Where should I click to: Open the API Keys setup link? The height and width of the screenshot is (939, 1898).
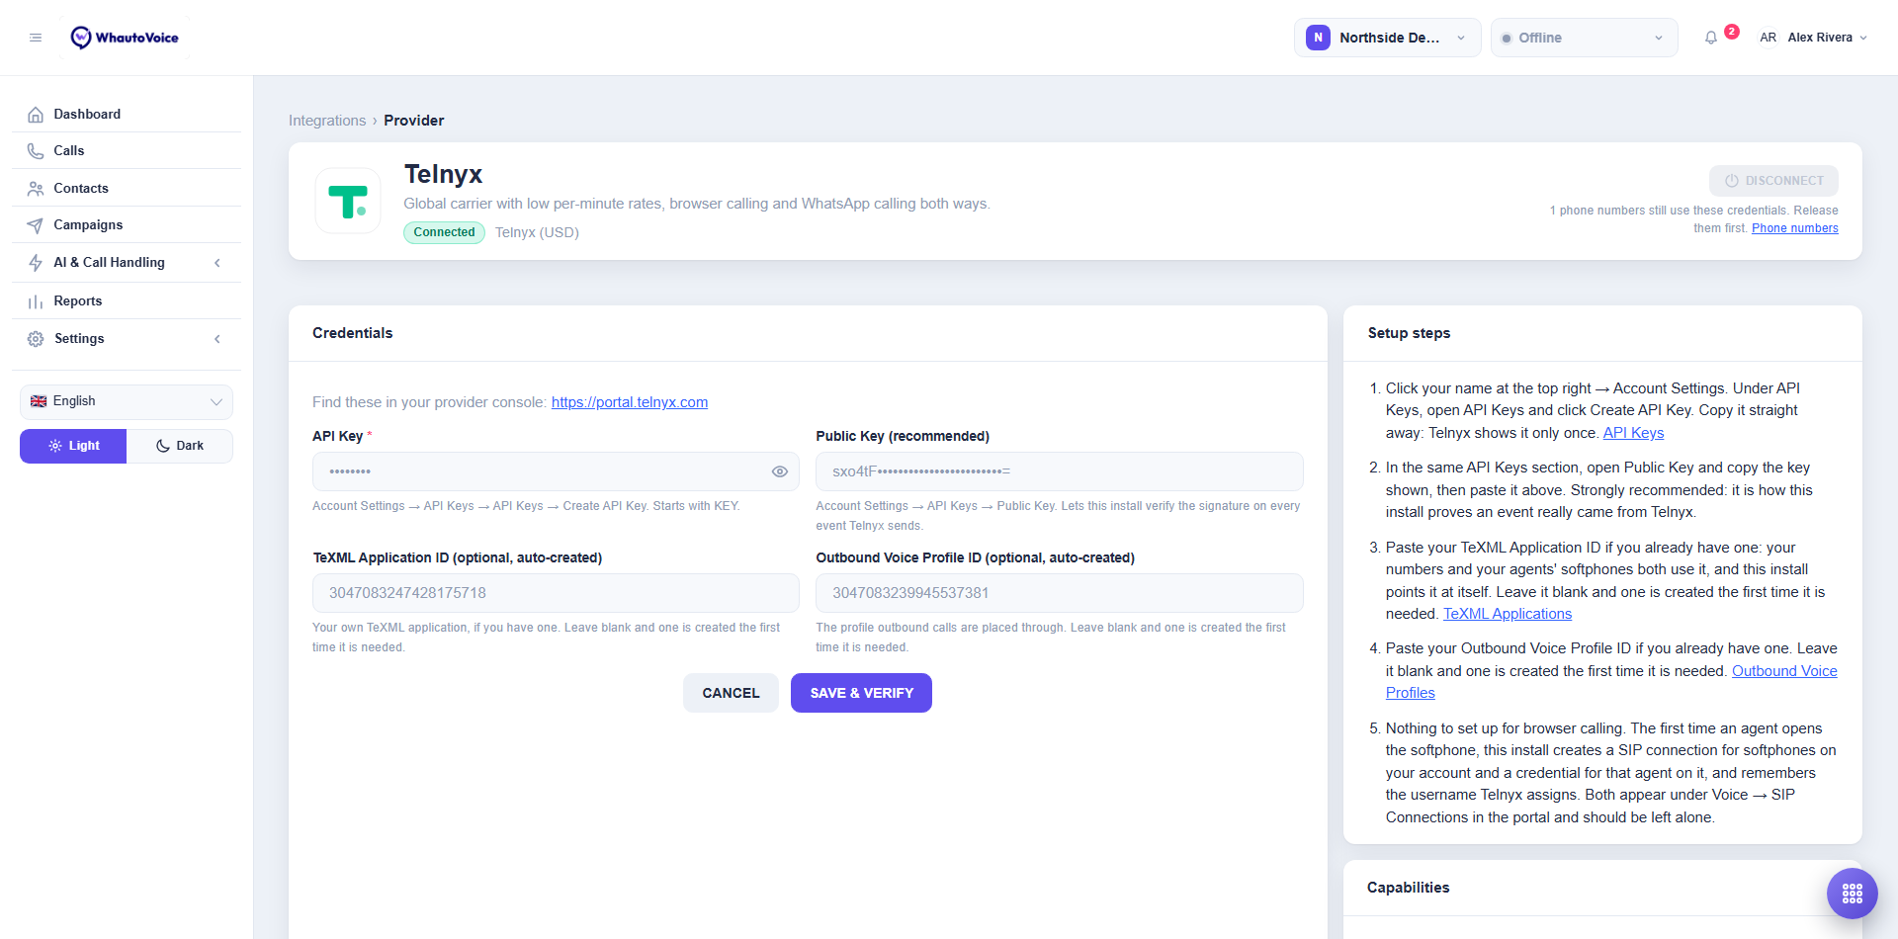(1633, 433)
